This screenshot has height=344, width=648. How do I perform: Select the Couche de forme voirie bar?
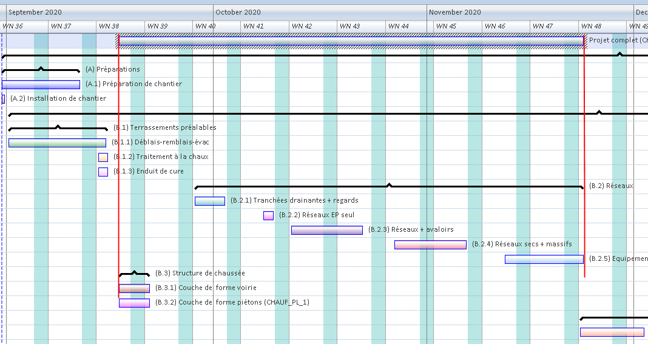(134, 288)
